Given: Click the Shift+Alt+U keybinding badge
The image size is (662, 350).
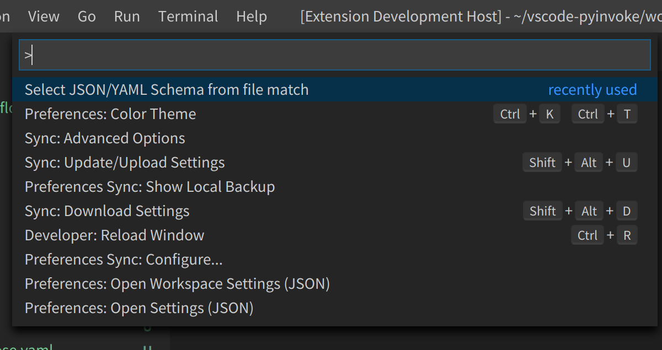Looking at the screenshot, I should pos(580,163).
